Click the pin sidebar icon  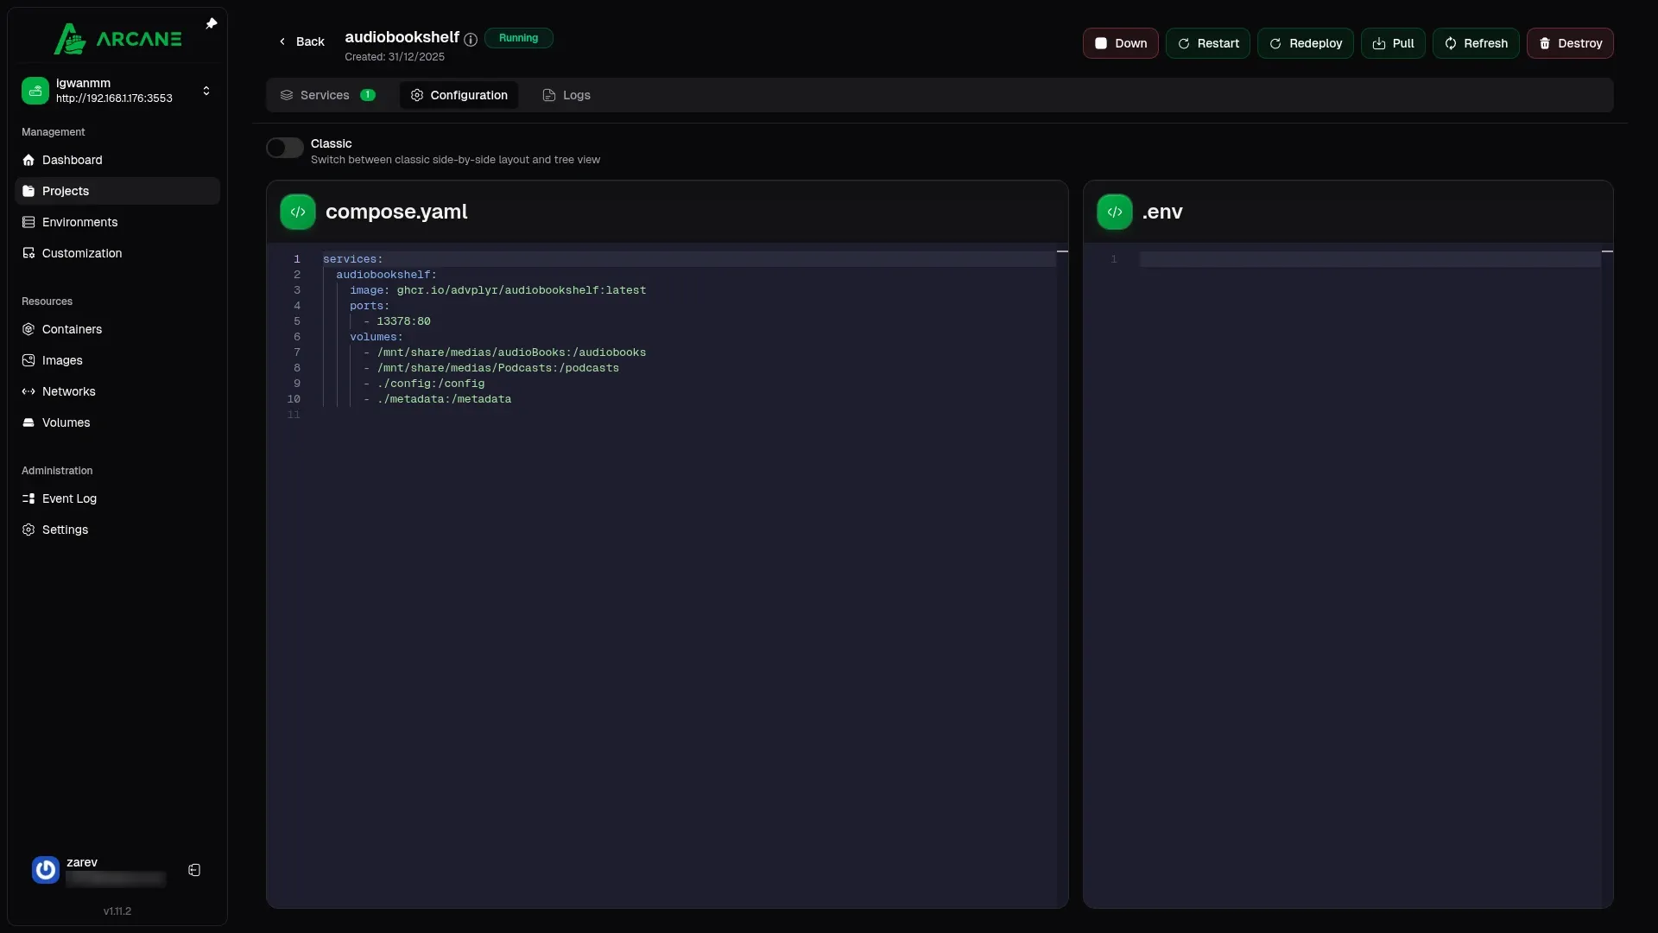click(212, 24)
